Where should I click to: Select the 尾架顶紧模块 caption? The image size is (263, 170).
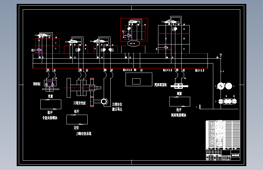pyautogui.click(x=179, y=115)
